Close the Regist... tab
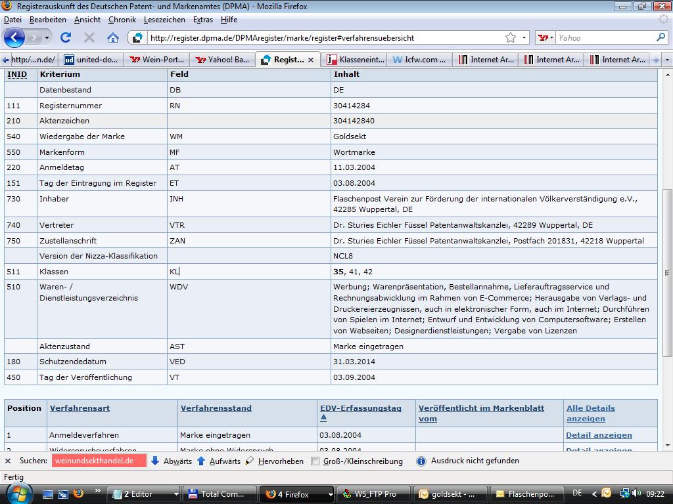This screenshot has height=504, width=673. (311, 60)
